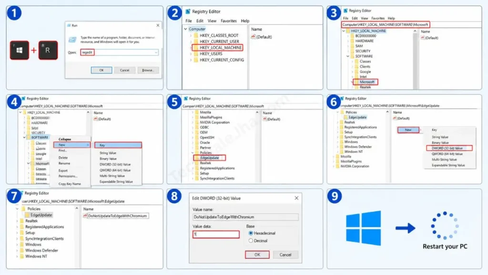
Task: Expand the OpenSSH key arrow
Action: (193, 137)
